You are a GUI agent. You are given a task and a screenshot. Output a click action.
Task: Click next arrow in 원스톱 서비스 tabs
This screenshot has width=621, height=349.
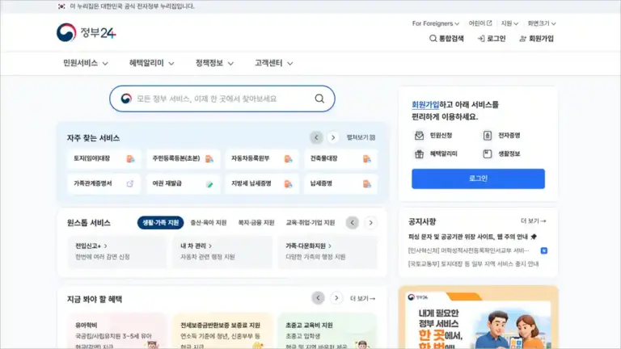click(x=370, y=222)
